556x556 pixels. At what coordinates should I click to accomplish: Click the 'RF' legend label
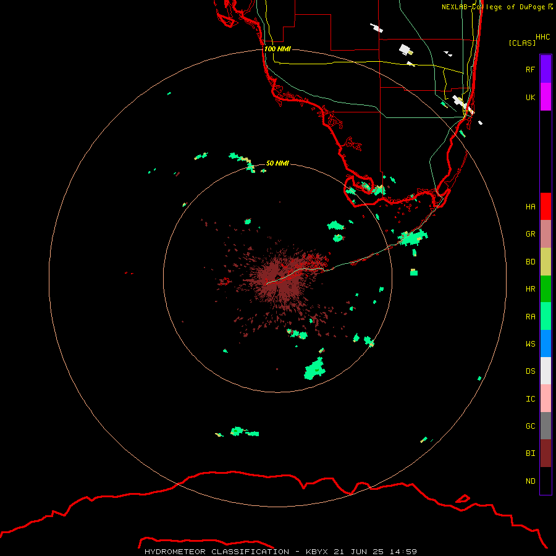pos(530,69)
